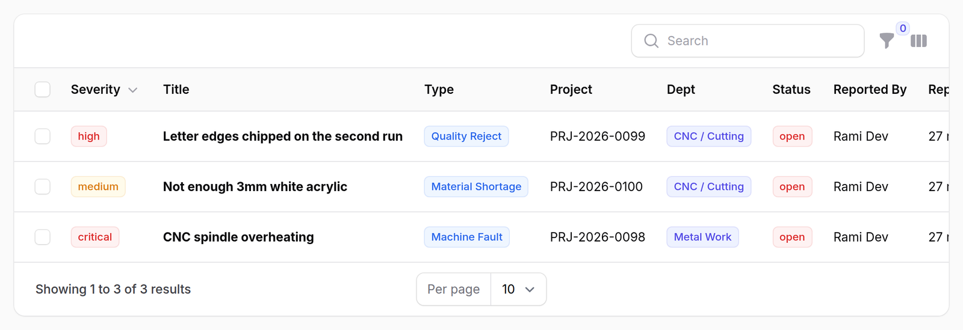963x330 pixels.
Task: Click the filter count badge
Action: (x=903, y=28)
